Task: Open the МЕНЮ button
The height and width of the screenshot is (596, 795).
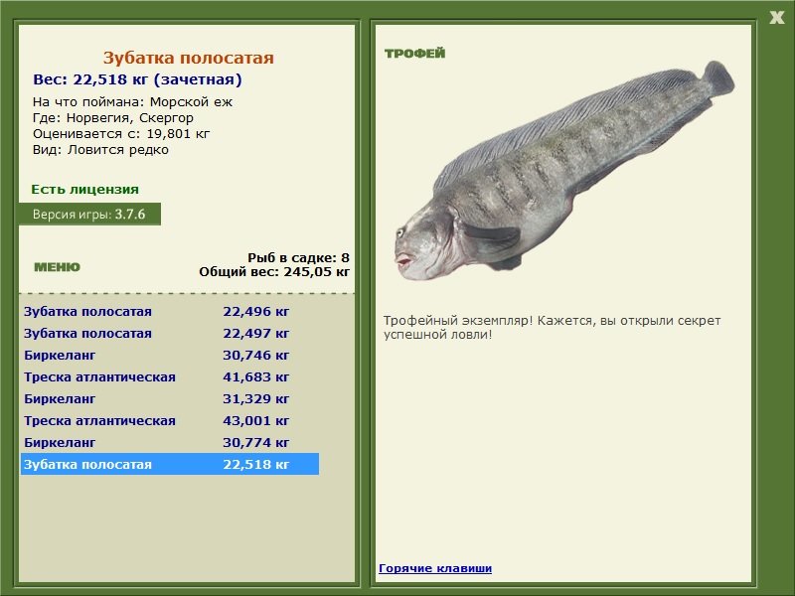Action: click(x=57, y=267)
